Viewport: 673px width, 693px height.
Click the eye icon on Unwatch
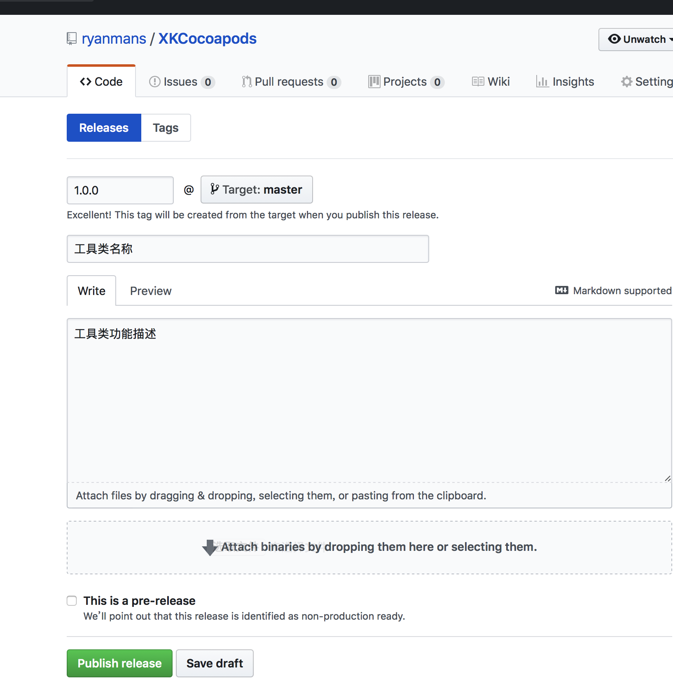click(x=614, y=39)
